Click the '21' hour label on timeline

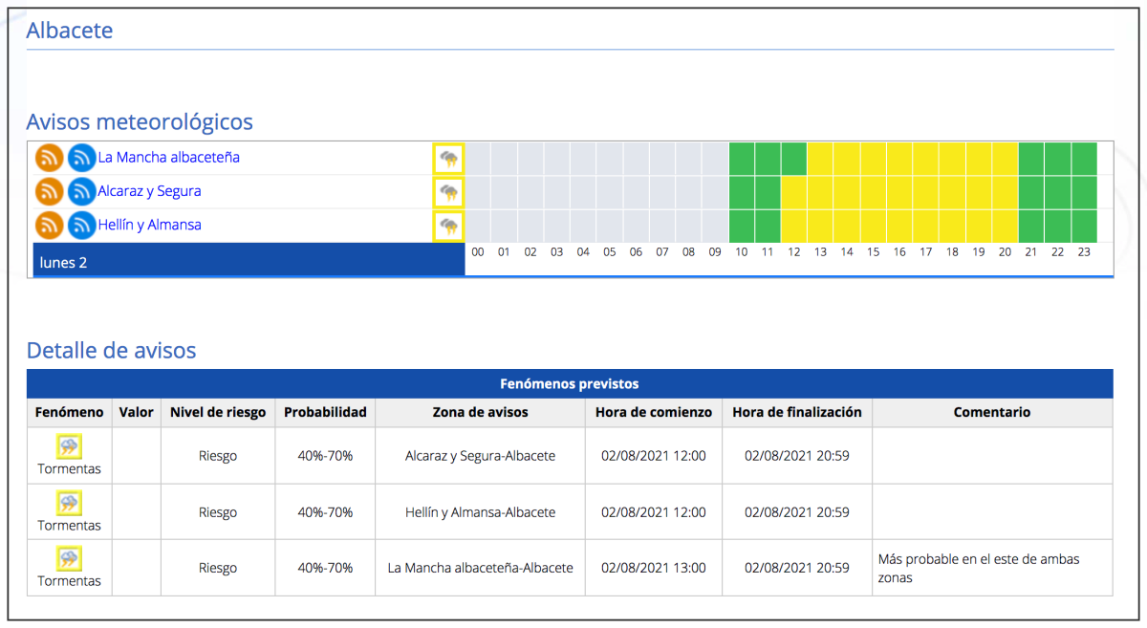pyautogui.click(x=1031, y=253)
